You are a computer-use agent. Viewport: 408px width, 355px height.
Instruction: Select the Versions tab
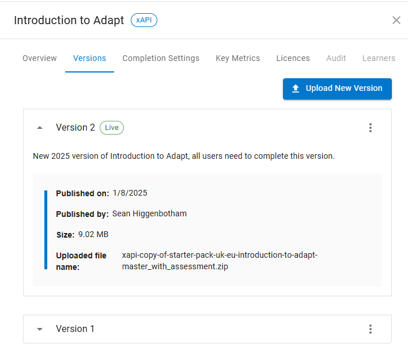pos(89,58)
